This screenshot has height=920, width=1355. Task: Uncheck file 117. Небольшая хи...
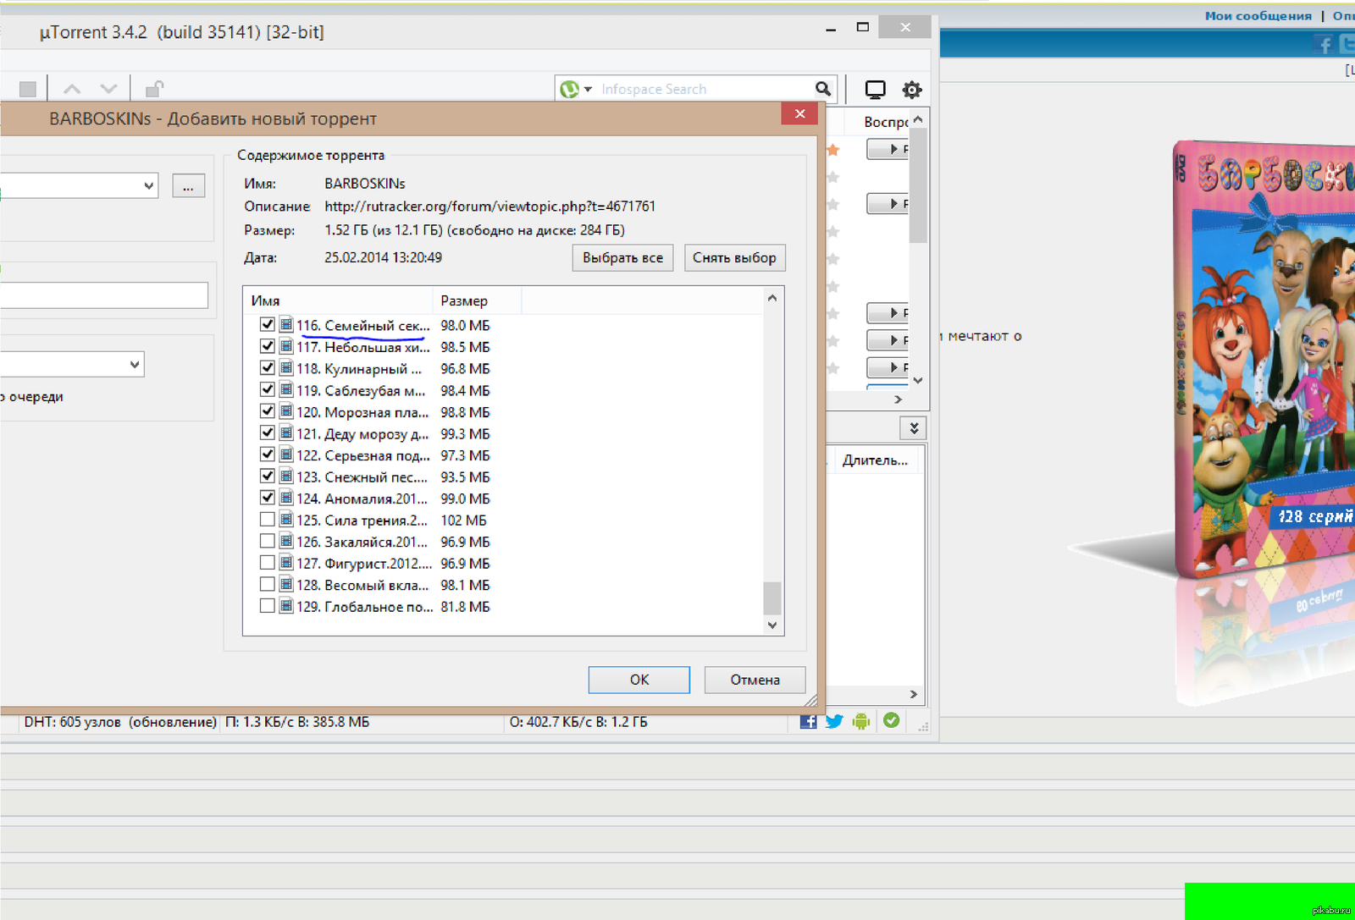pos(267,346)
